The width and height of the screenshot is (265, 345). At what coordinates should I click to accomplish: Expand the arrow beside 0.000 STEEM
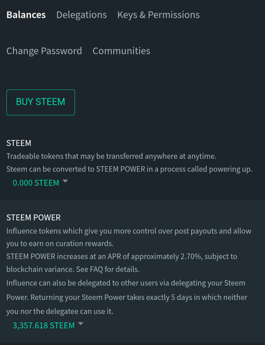65,181
